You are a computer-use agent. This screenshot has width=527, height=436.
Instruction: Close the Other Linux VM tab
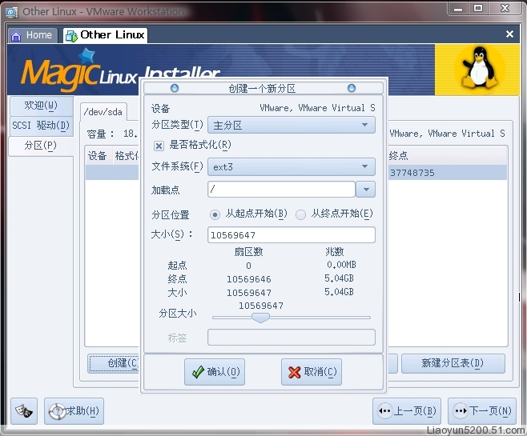pos(509,34)
